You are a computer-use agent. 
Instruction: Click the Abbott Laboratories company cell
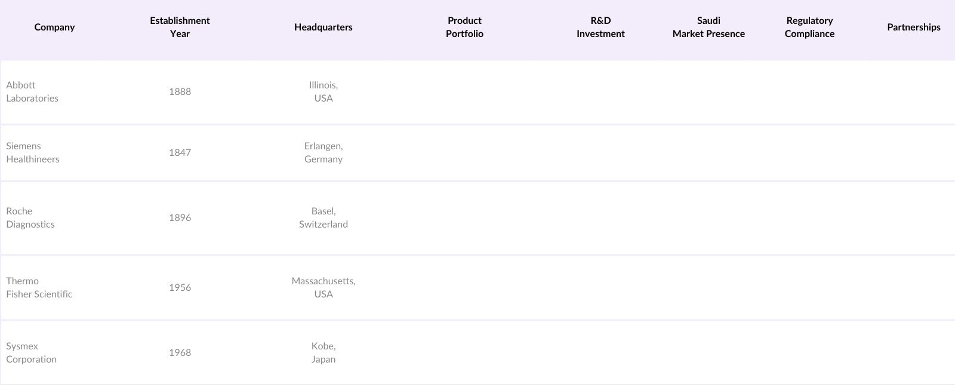pyautogui.click(x=32, y=92)
